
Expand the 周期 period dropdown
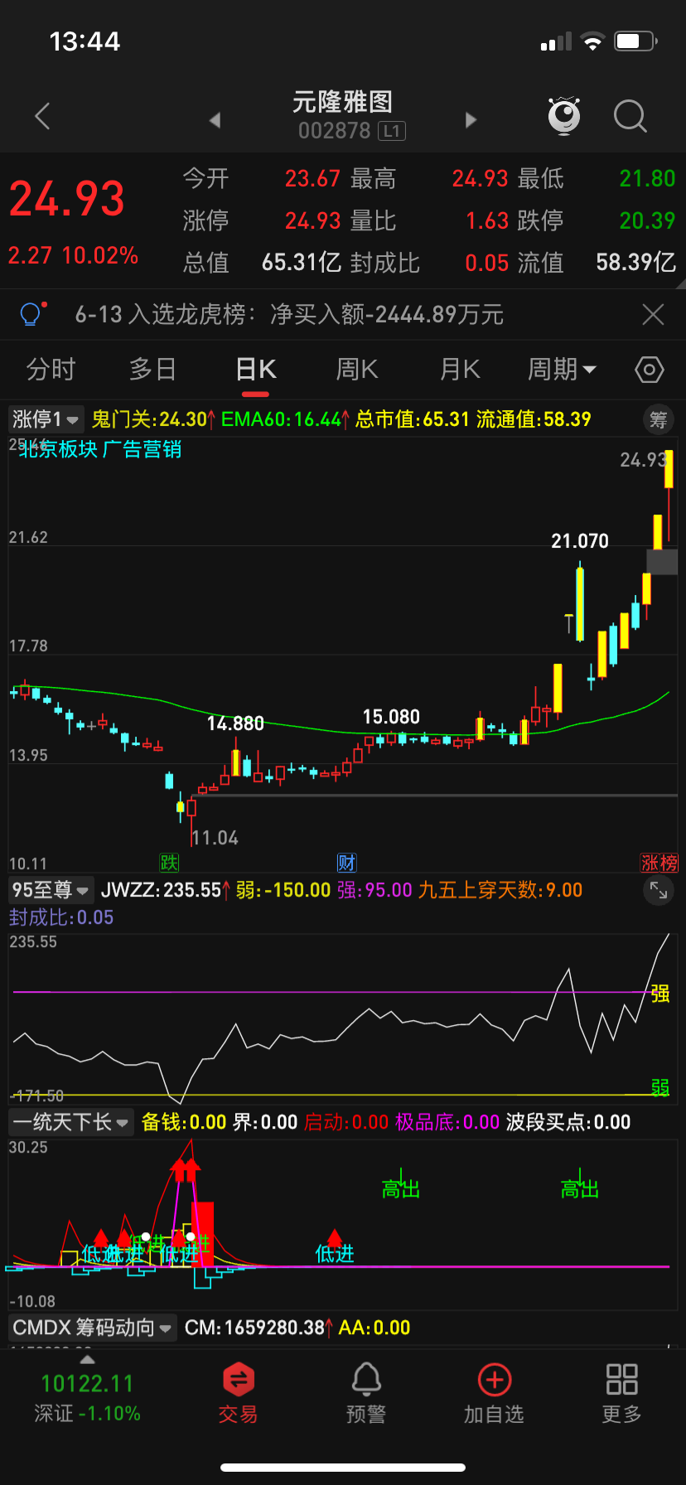tap(562, 370)
